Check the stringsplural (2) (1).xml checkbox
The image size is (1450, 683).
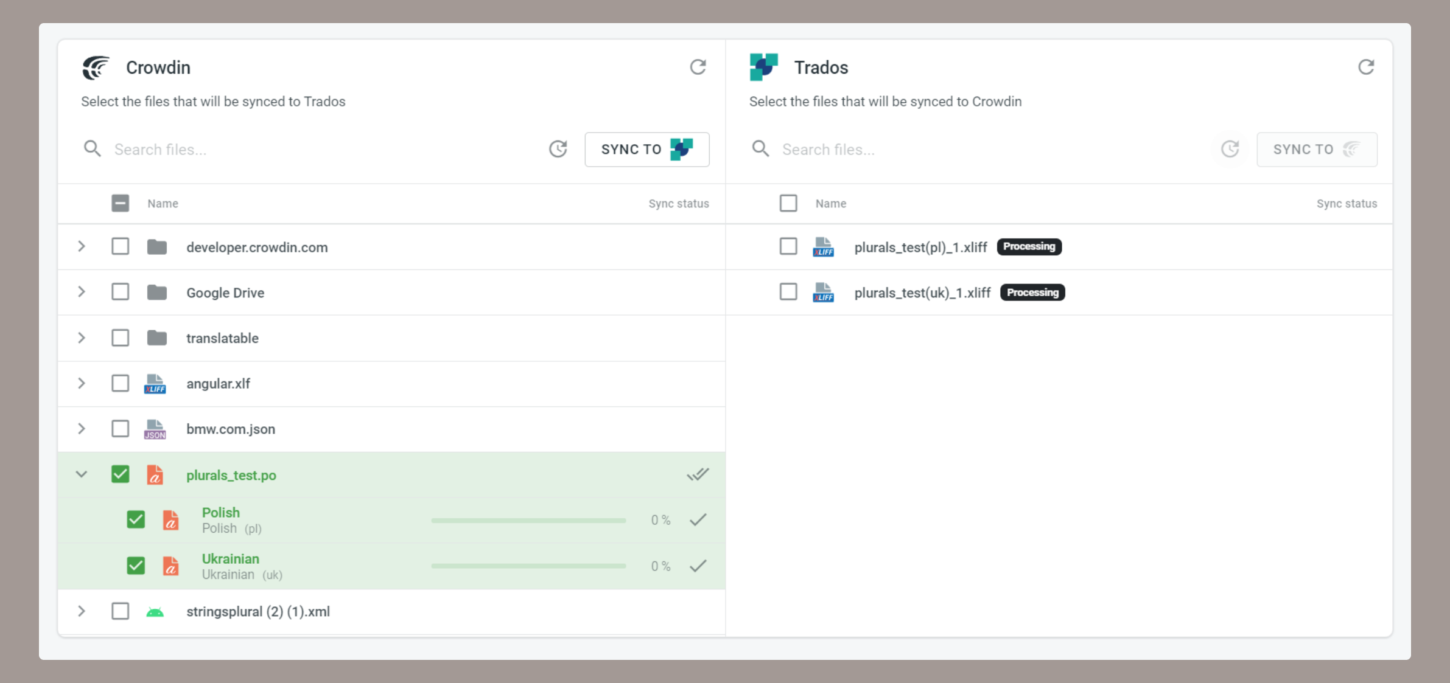(121, 611)
